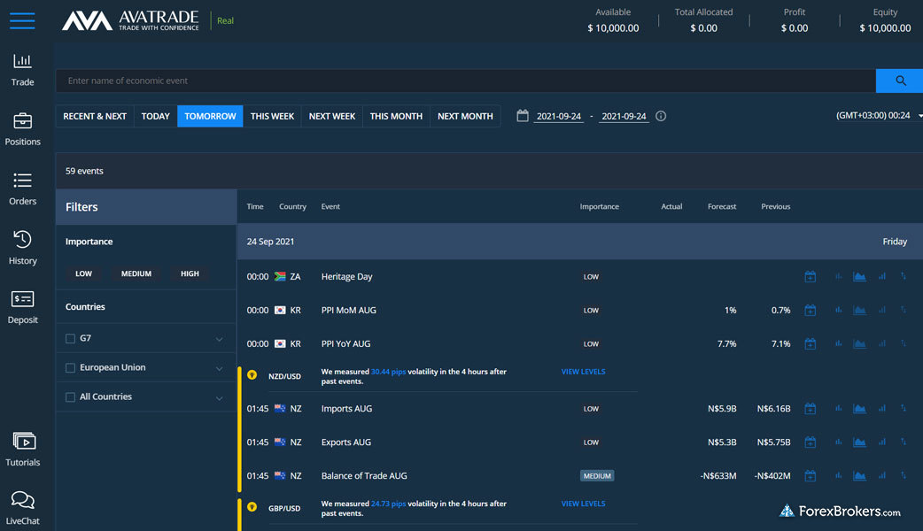Click the blue search magnifier button
The image size is (923, 531).
[899, 81]
